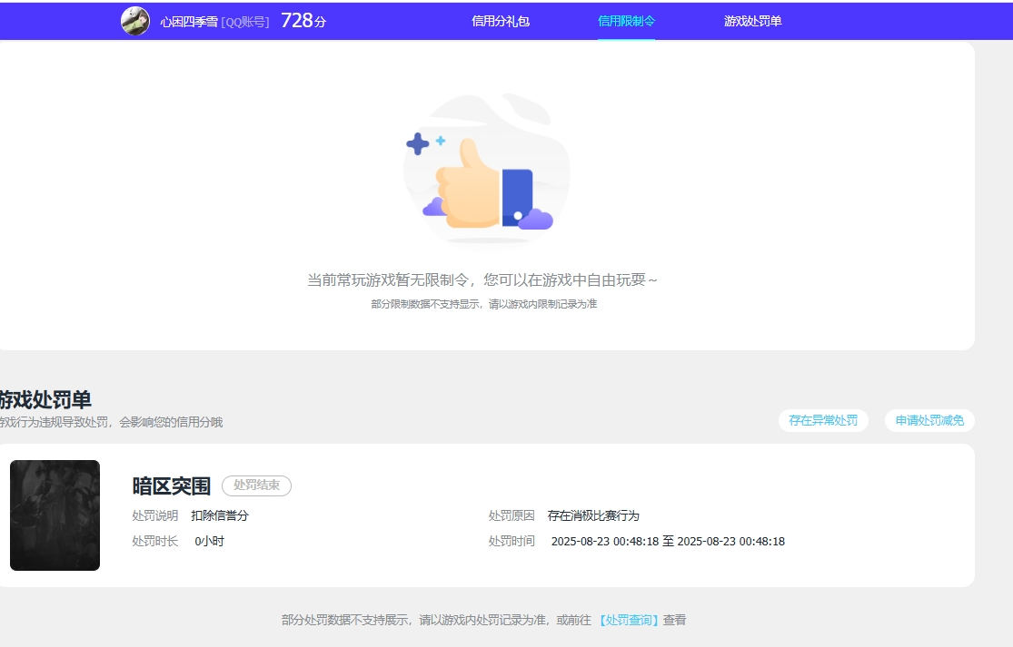Click the 申请处罚减免 button
1013x647 pixels.
(929, 420)
